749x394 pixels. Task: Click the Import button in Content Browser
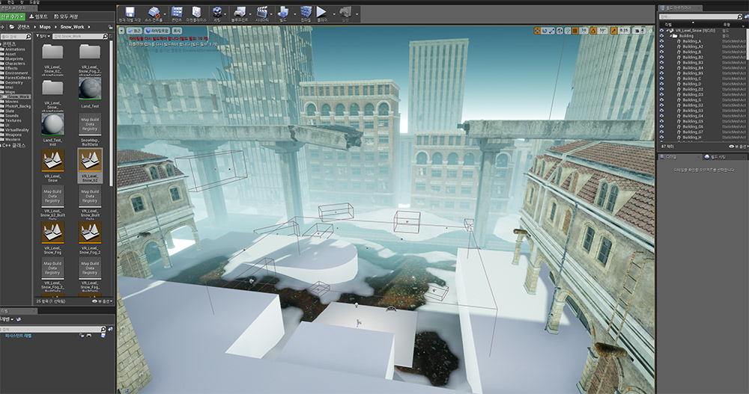[x=39, y=16]
